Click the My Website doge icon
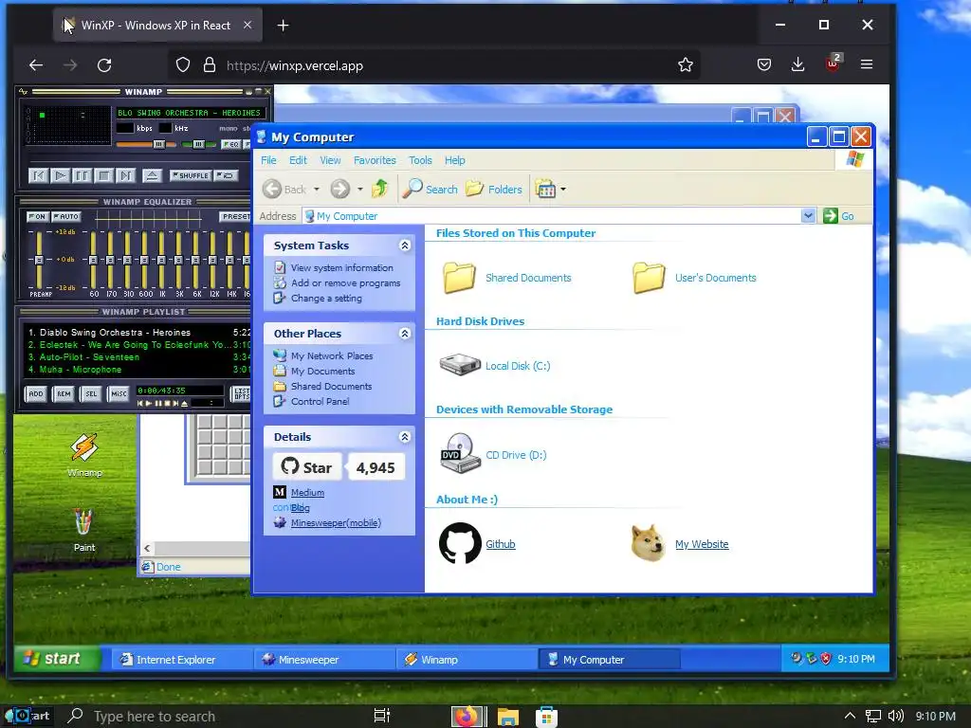Image resolution: width=971 pixels, height=728 pixels. click(648, 543)
